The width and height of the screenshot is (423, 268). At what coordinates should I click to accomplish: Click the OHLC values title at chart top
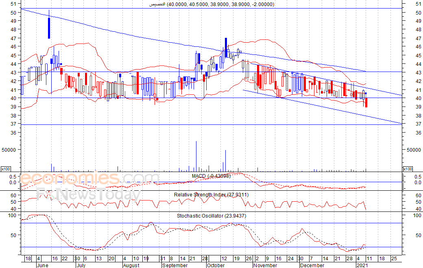click(212, 4)
